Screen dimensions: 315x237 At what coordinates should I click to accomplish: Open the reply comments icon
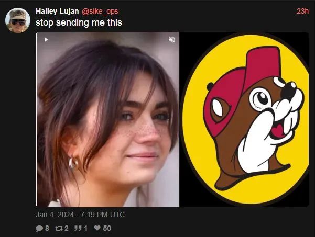point(39,229)
